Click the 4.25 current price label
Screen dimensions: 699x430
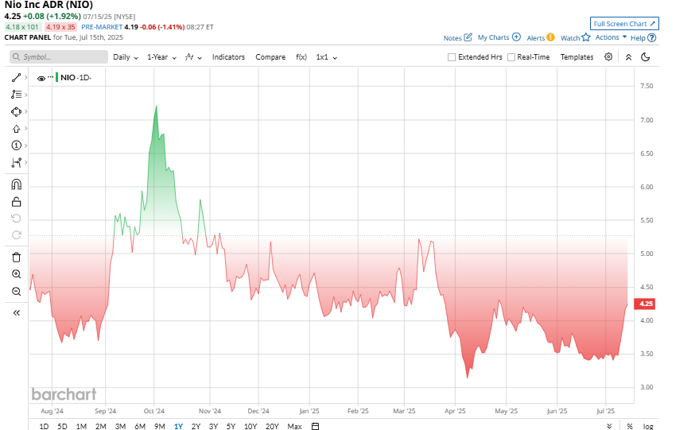tap(646, 304)
